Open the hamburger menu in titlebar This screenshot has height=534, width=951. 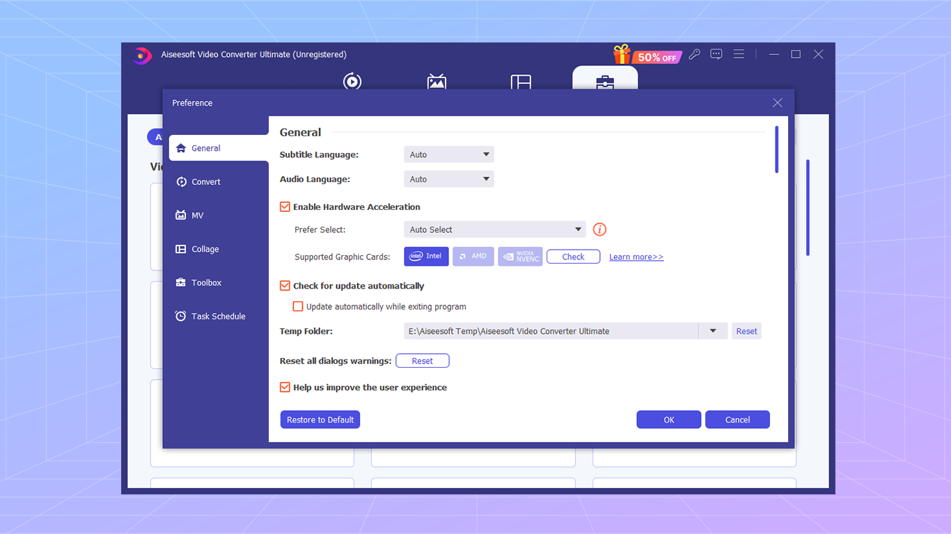pyautogui.click(x=739, y=54)
